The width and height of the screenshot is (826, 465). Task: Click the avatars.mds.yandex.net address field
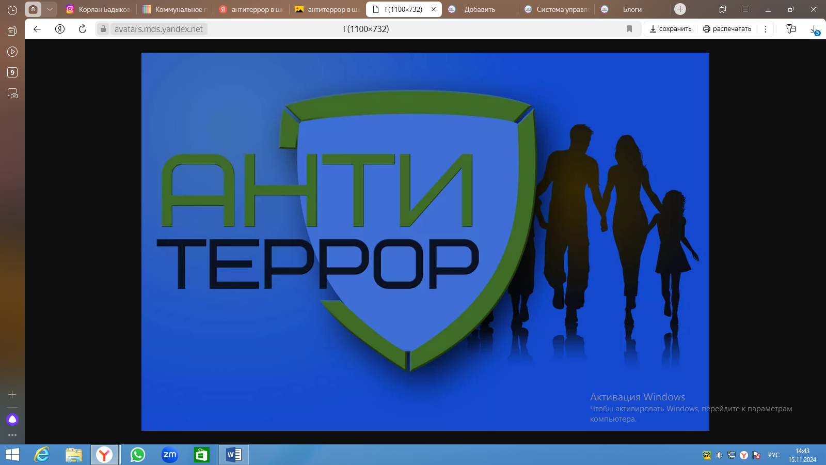tap(158, 29)
